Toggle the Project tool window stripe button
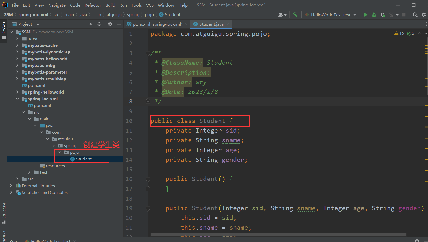The image size is (428, 242). click(4, 30)
